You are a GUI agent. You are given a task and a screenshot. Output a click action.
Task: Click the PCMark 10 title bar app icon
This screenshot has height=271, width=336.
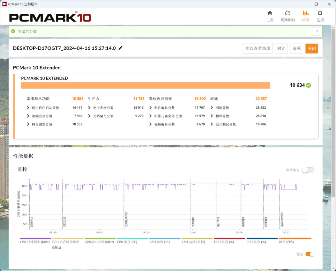[4, 4]
